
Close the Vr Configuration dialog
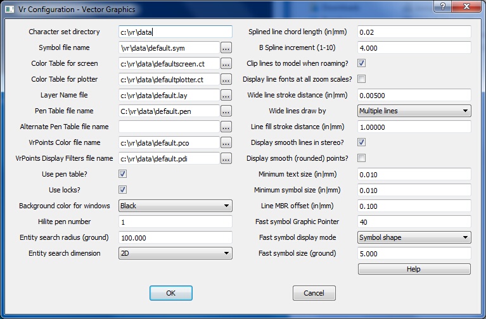(x=466, y=6)
